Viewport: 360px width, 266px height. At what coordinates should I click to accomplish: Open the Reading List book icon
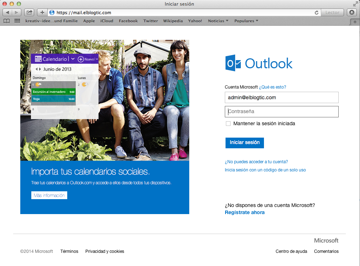click(x=7, y=21)
